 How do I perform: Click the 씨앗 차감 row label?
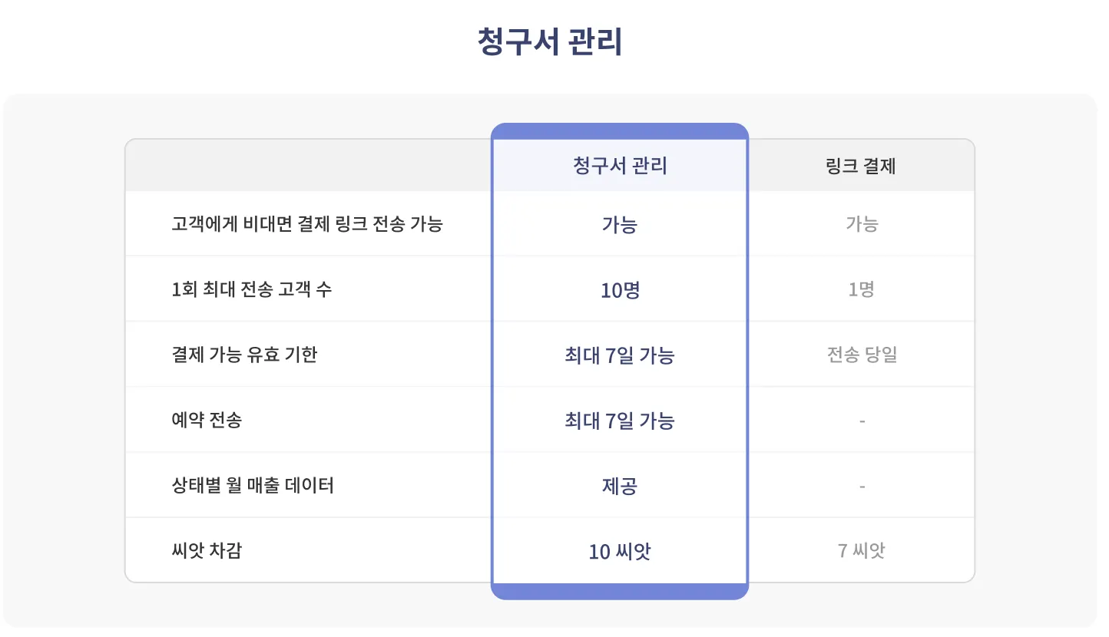click(207, 551)
